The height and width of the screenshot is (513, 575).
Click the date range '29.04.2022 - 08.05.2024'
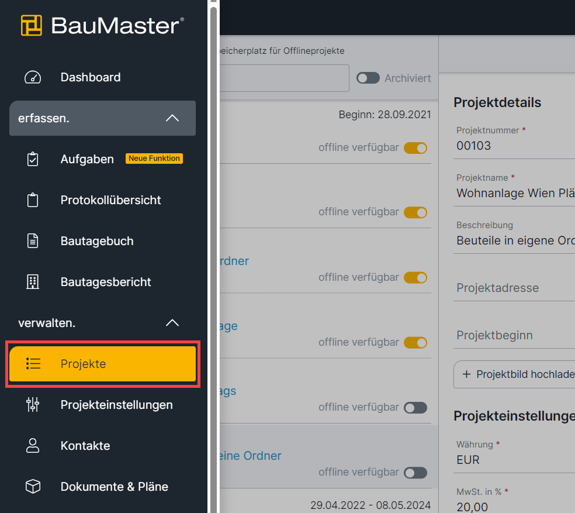pos(370,505)
